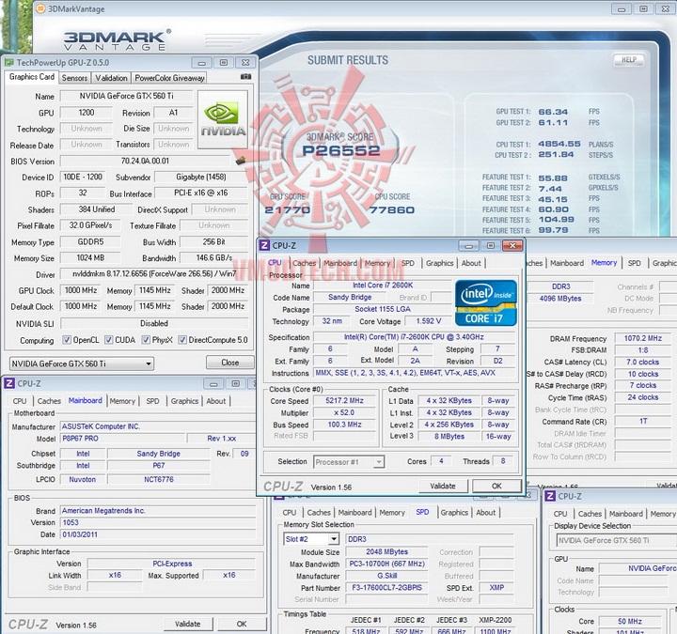677x634 pixels.
Task: Switch to the Sensors tab in GPU-Z
Action: pos(74,78)
